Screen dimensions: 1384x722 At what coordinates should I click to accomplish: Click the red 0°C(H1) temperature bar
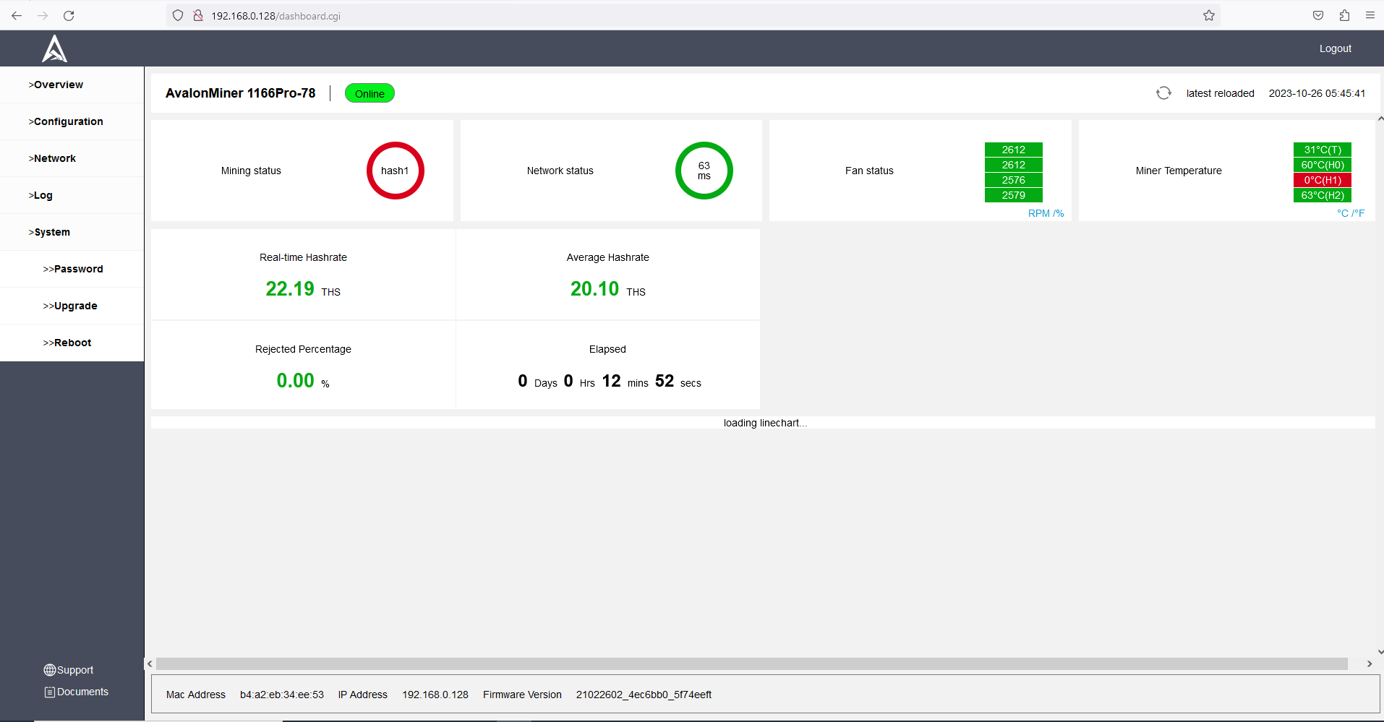click(x=1323, y=180)
